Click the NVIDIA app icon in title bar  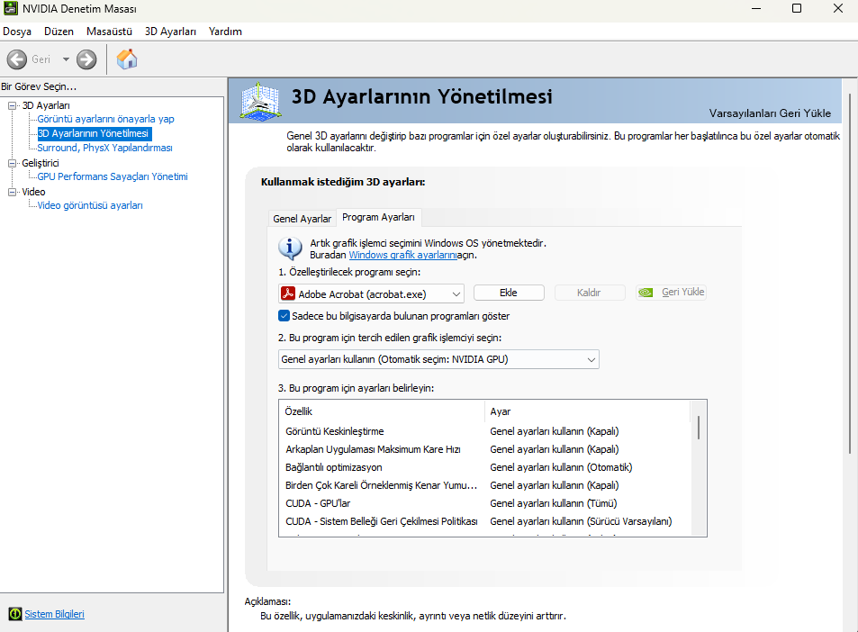tap(10, 8)
